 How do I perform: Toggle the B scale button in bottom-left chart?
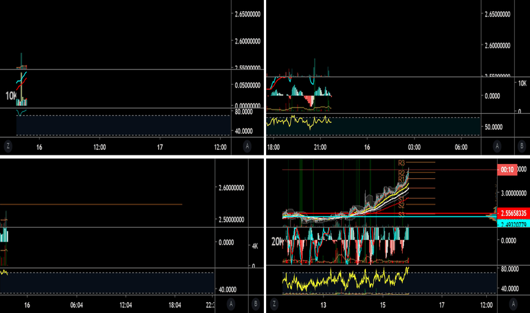255,304
